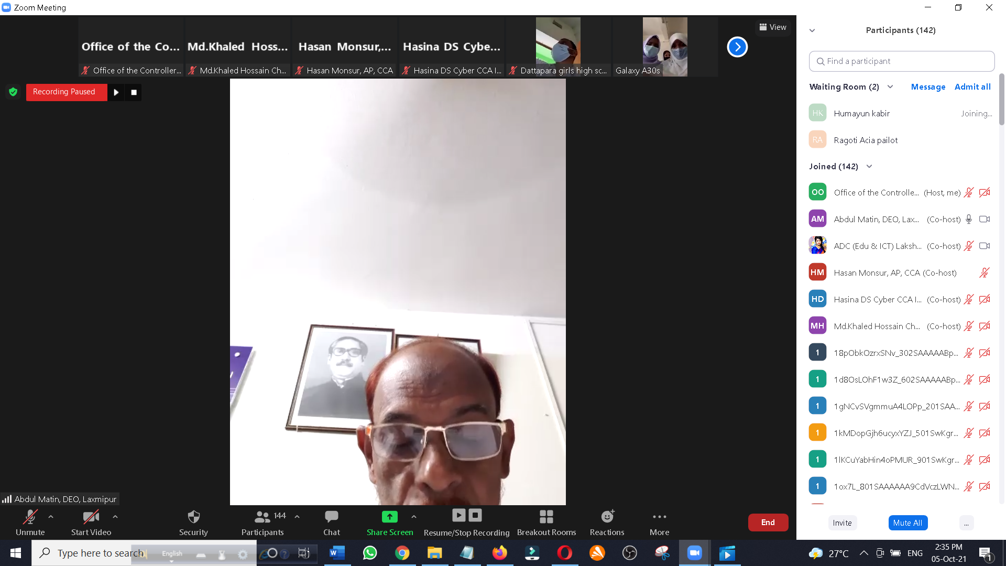
Task: Open the Chat bubble
Action: 331,517
